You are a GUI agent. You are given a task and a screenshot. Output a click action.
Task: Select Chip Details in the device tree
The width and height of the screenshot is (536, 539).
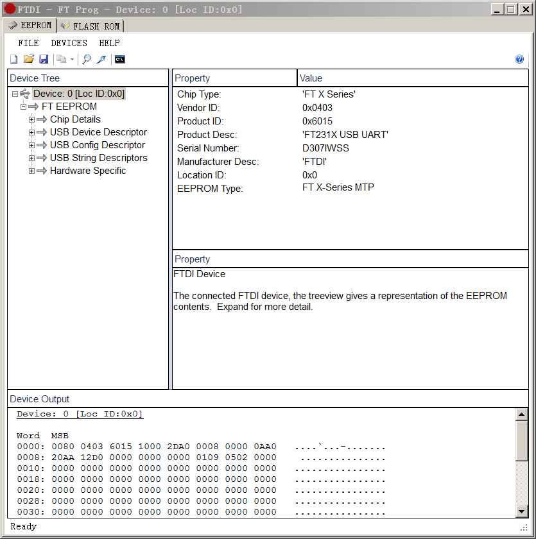click(x=75, y=119)
